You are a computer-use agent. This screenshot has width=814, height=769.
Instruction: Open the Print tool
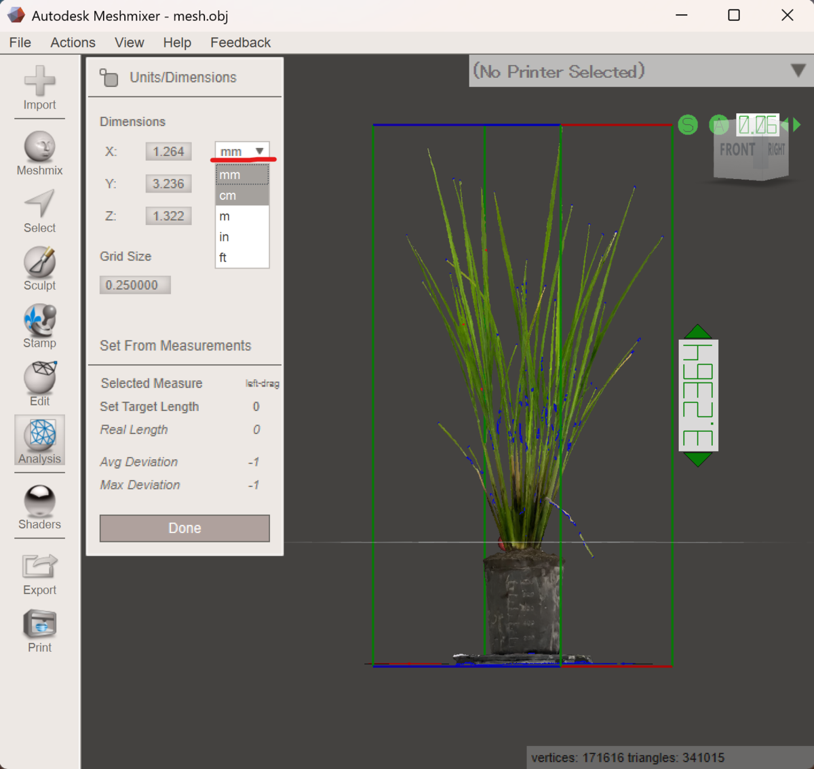[39, 631]
